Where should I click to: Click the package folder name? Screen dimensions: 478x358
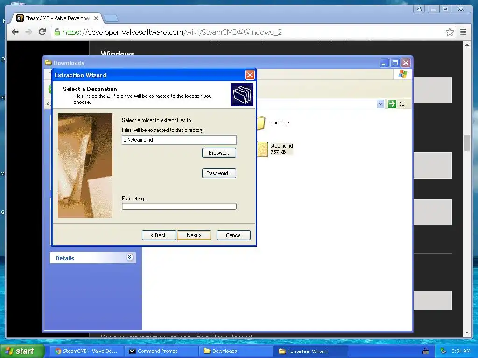click(280, 123)
